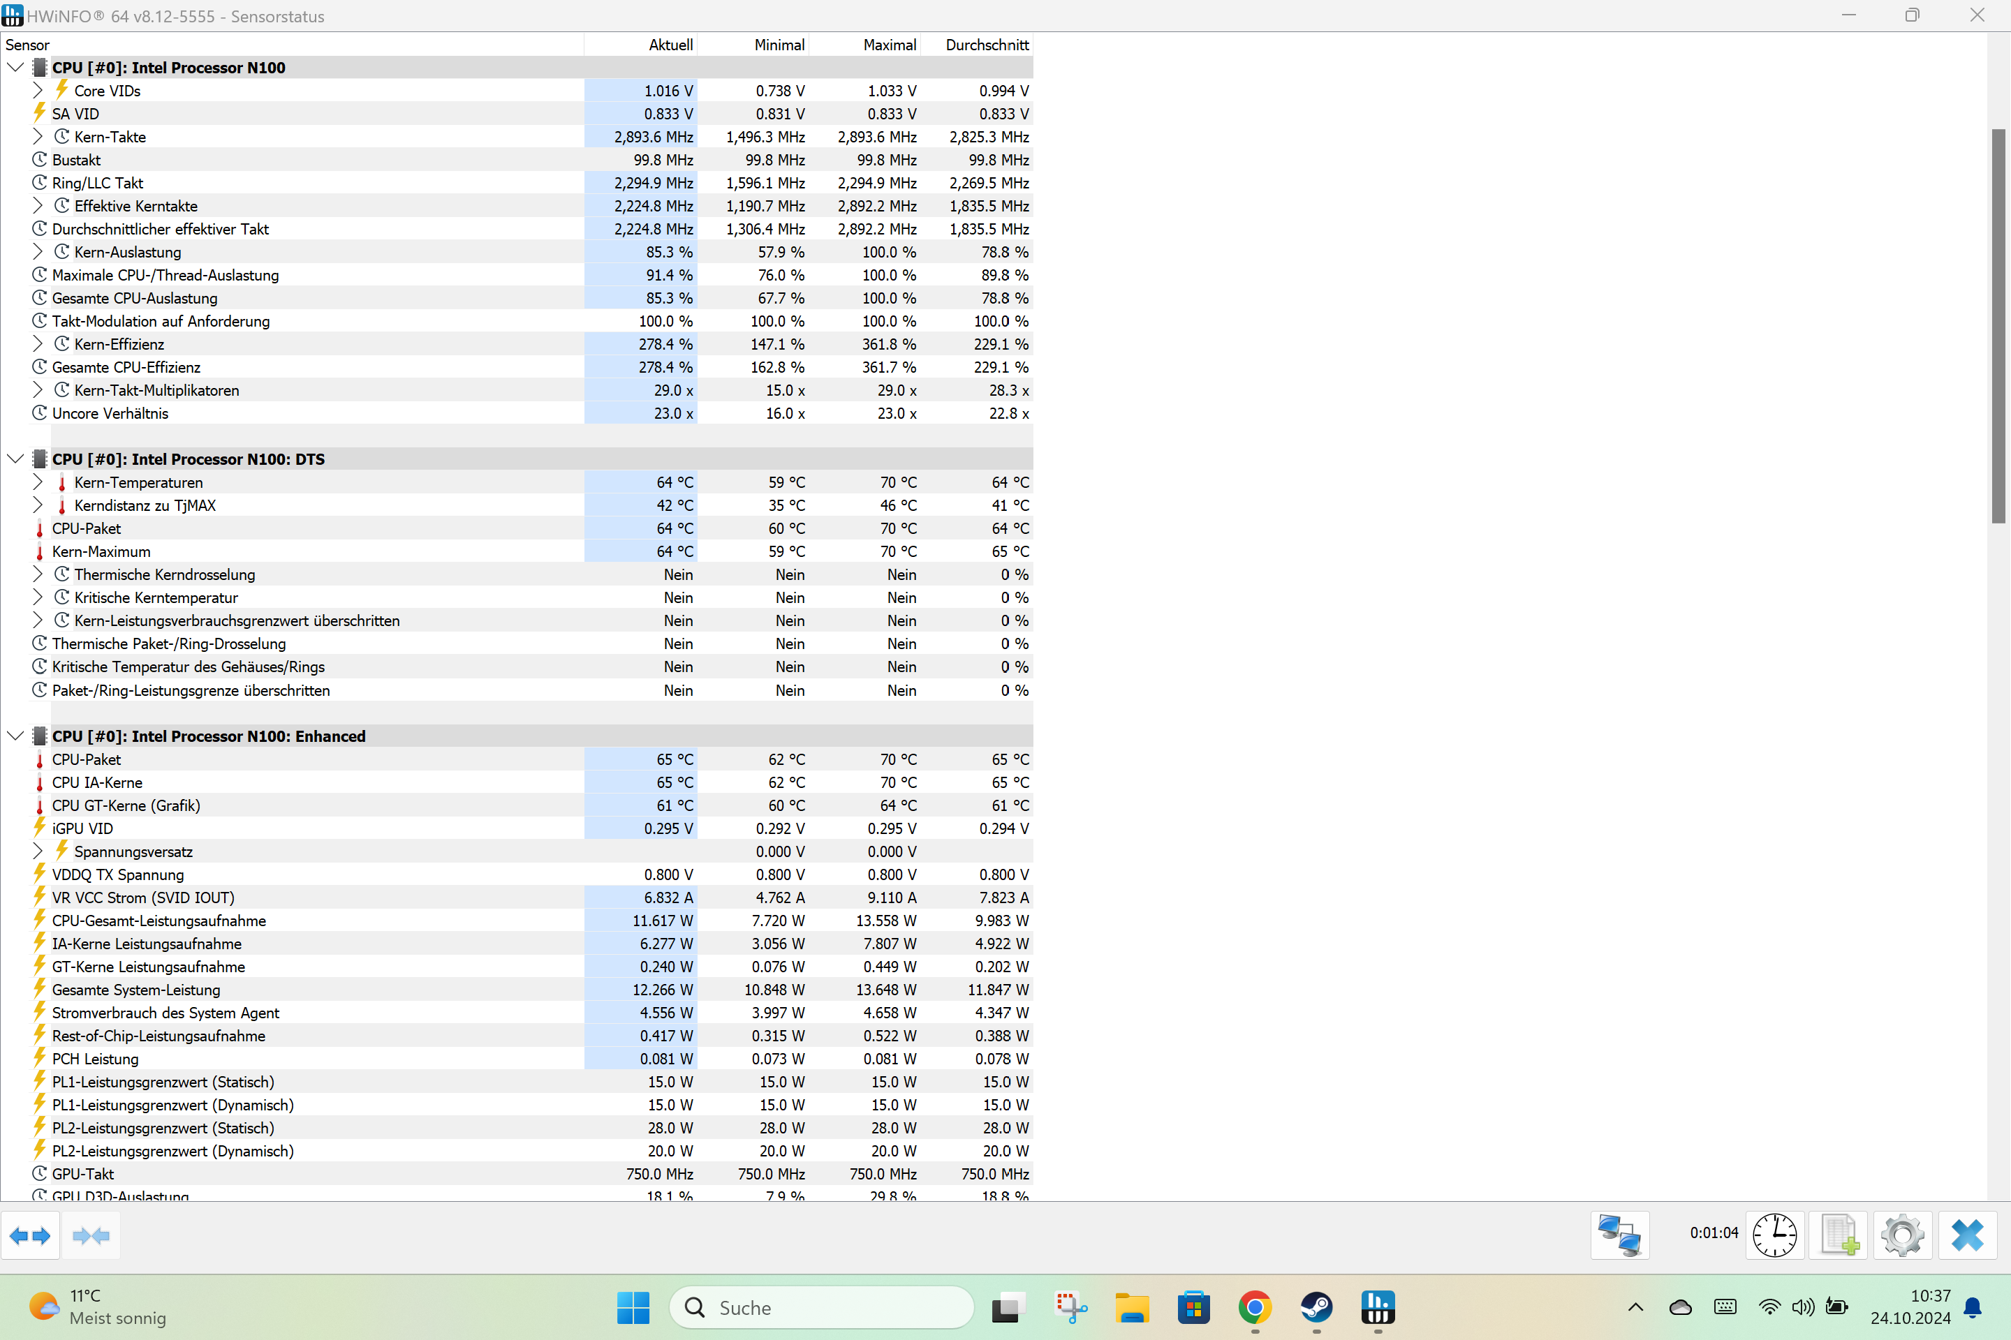Collapse the CPU [#0] Intel Processor N100 group
The height and width of the screenshot is (1340, 2011).
pyautogui.click(x=15, y=67)
